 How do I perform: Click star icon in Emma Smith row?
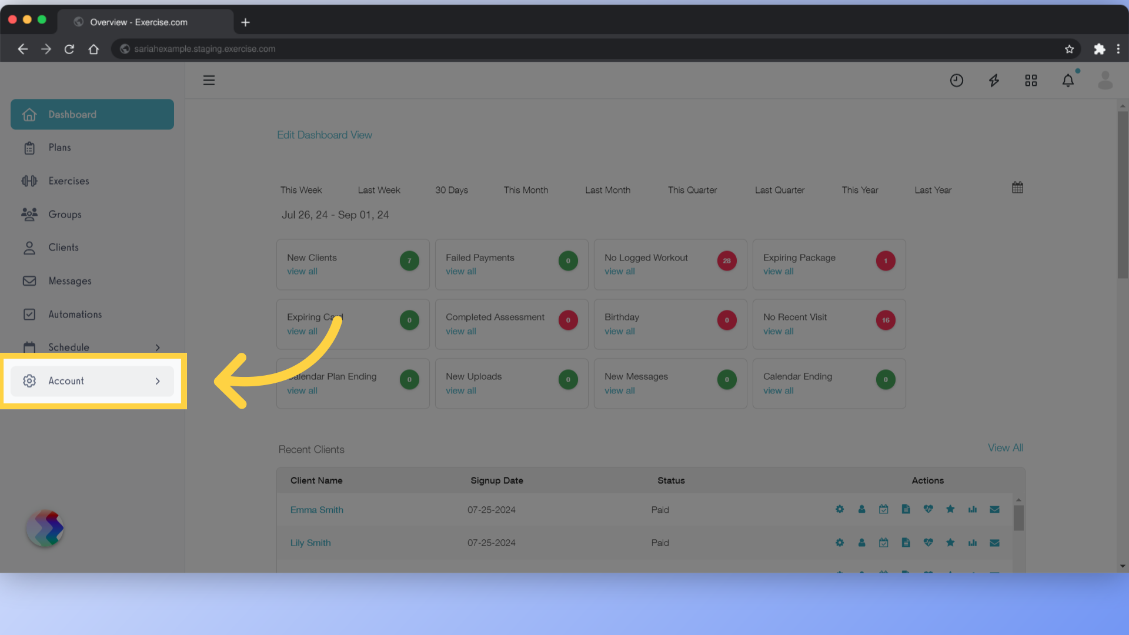click(x=950, y=509)
